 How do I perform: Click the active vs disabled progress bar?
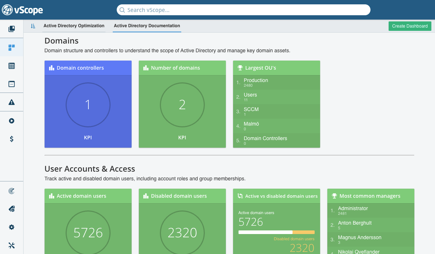[x=277, y=232]
